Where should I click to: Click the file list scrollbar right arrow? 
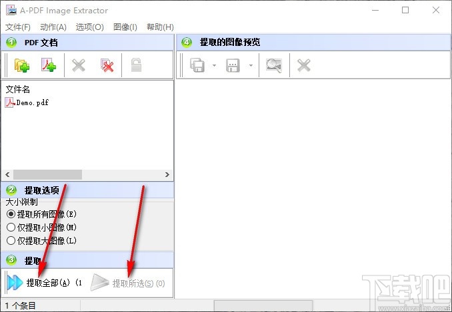pos(167,174)
